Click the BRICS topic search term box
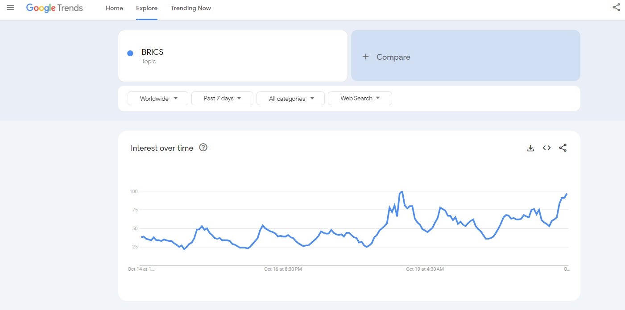625x310 pixels. [x=232, y=56]
